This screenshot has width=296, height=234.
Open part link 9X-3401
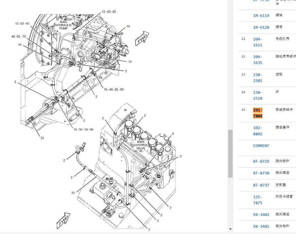point(261,226)
